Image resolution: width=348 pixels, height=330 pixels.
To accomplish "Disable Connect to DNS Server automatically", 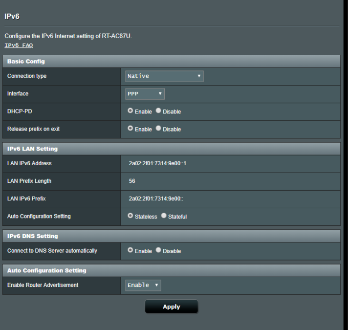I will coord(159,251).
